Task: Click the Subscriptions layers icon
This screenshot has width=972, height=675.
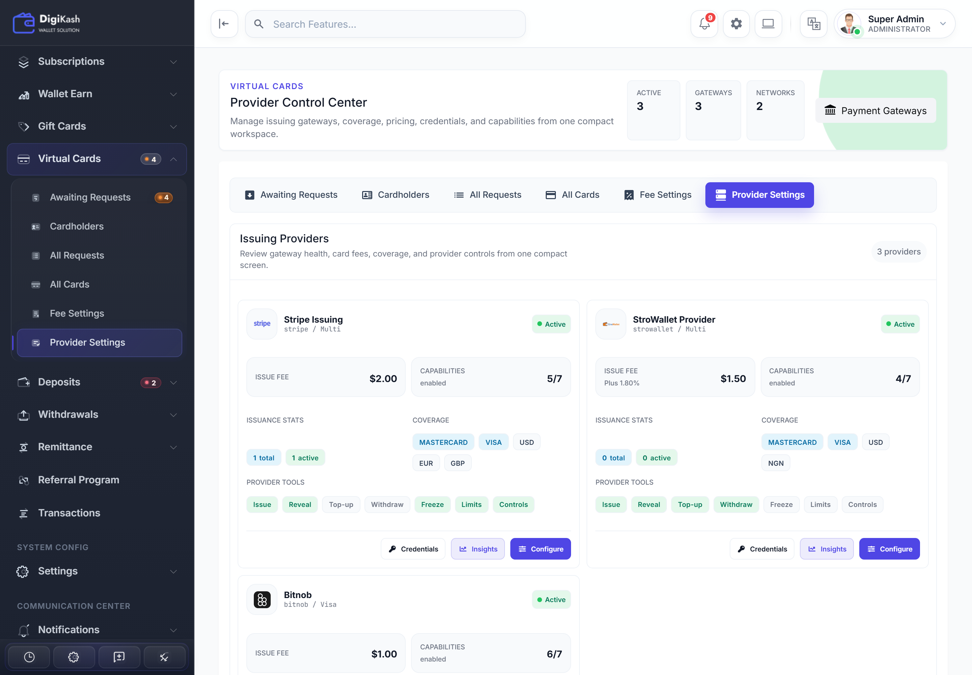Action: (24, 62)
